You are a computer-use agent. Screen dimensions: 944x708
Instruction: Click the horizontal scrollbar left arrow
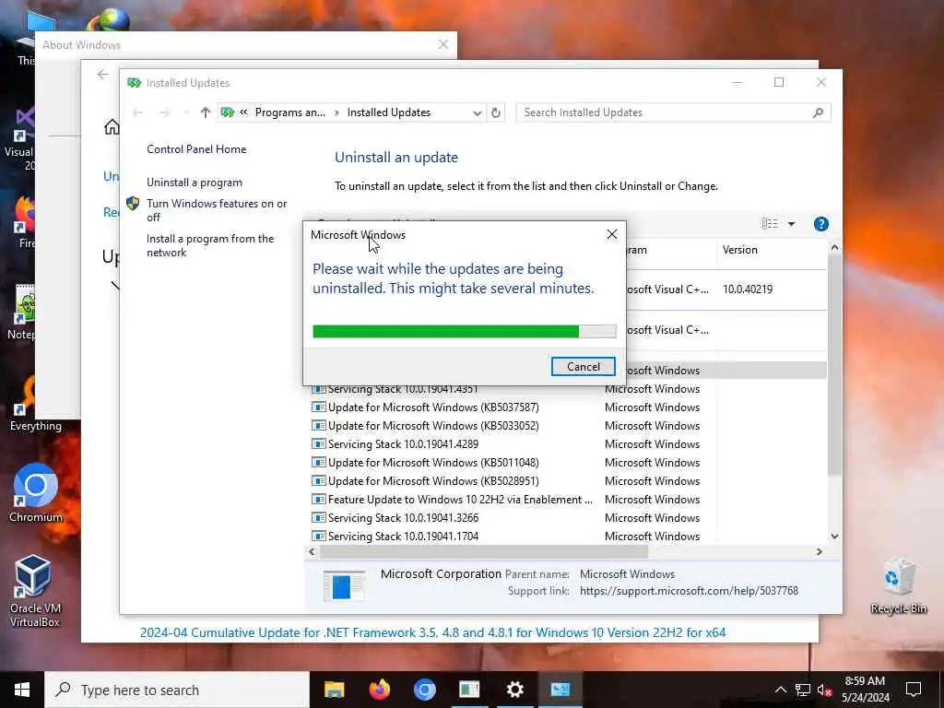coord(312,551)
